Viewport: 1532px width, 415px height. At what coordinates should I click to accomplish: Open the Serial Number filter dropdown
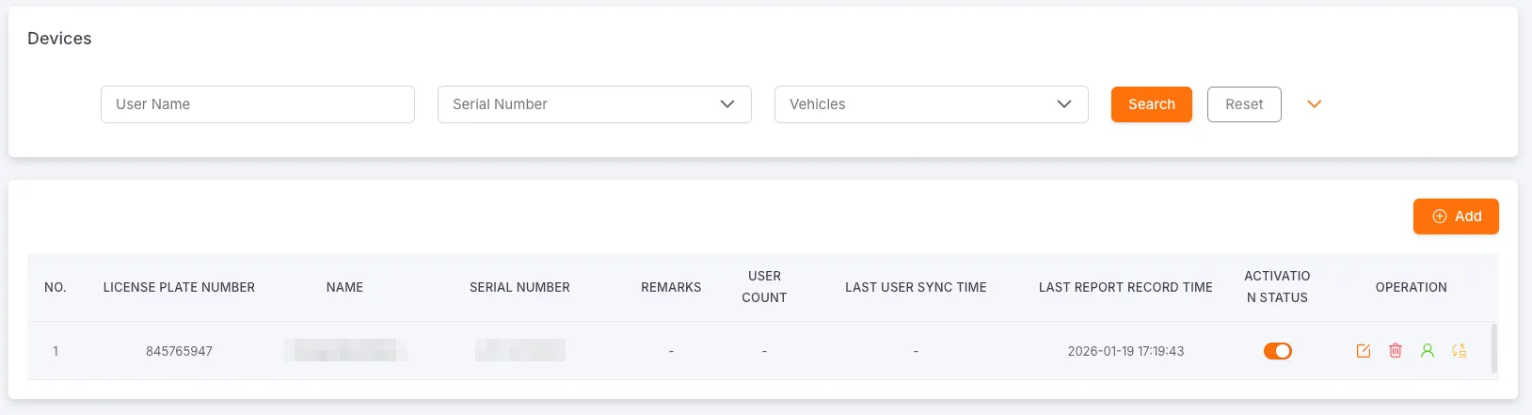594,104
